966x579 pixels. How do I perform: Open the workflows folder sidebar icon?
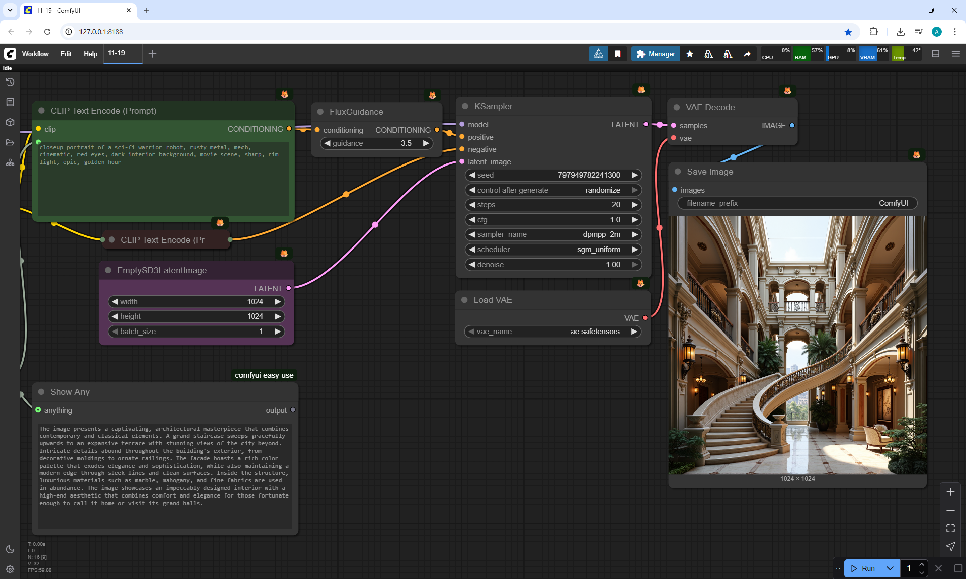tap(10, 142)
